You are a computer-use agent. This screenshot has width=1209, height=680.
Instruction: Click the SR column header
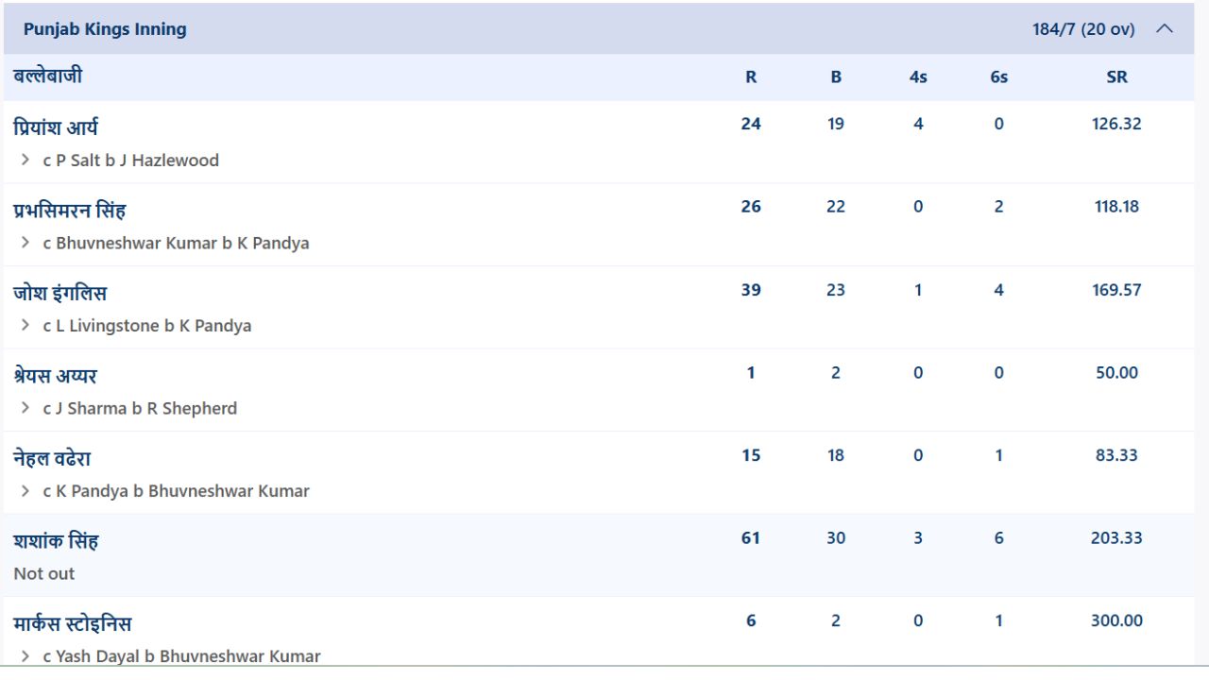point(1116,77)
